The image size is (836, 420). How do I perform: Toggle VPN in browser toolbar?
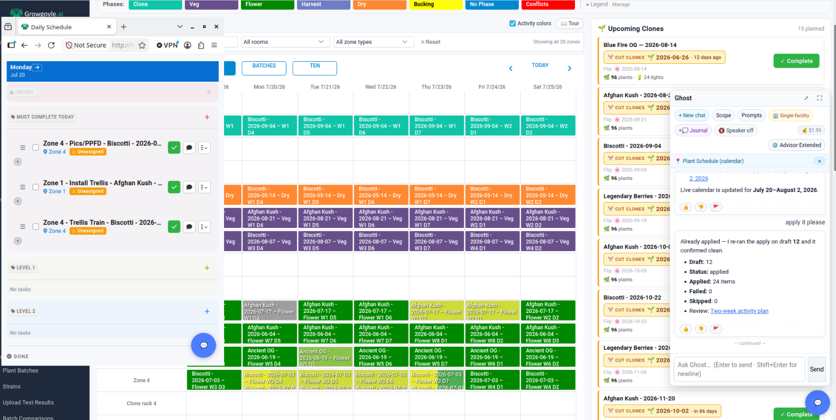[x=168, y=45]
